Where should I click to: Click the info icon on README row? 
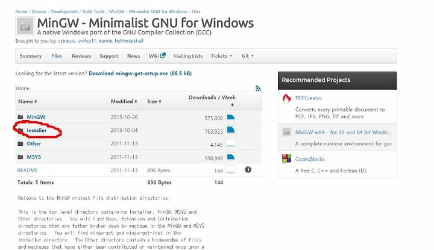pyautogui.click(x=248, y=169)
